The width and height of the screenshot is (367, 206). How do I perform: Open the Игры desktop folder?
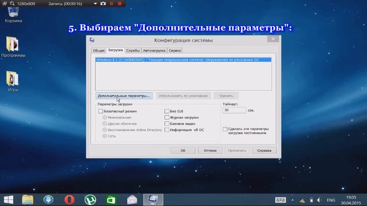tap(13, 81)
